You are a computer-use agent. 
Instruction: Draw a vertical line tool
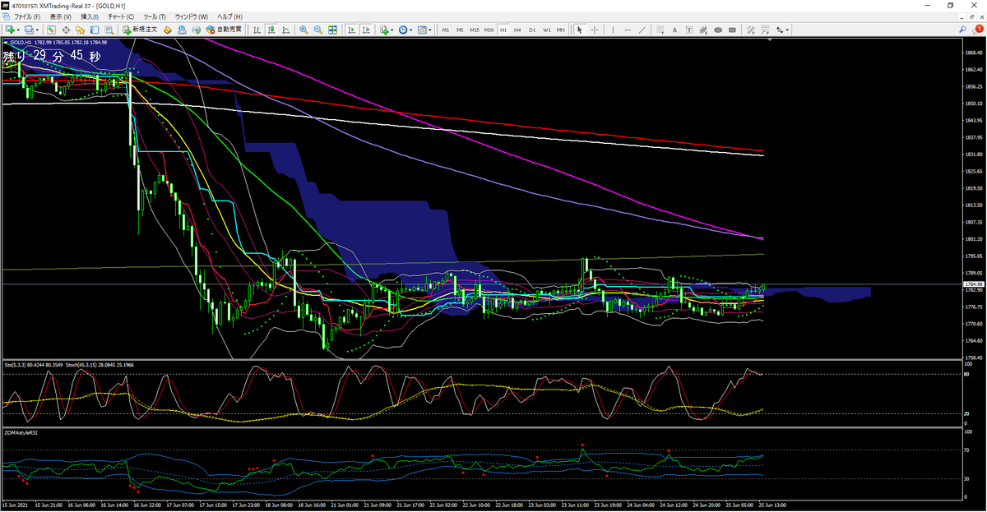[613, 30]
